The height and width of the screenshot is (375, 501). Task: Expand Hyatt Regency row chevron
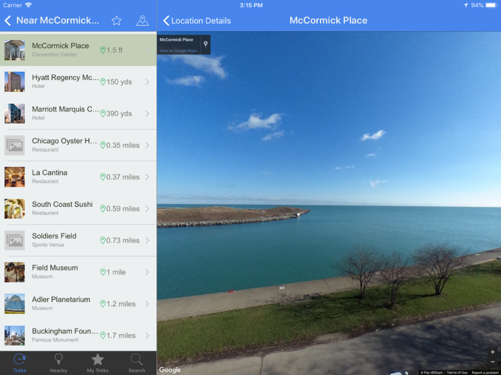[147, 82]
